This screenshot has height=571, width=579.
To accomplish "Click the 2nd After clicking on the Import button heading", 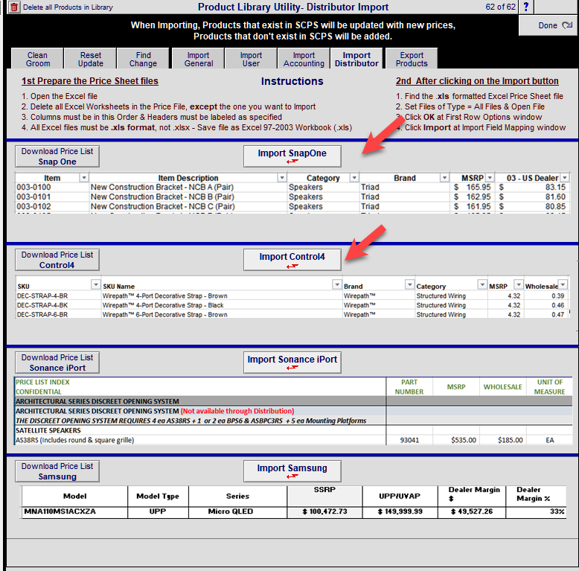I will click(477, 81).
